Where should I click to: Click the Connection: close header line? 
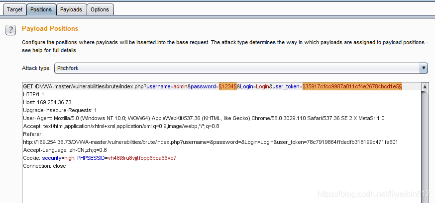[x=44, y=166]
